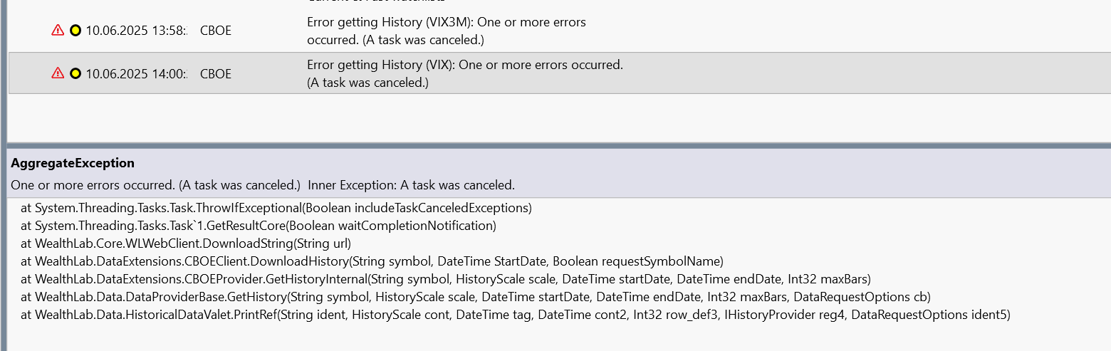Viewport: 1111px width, 351px height.
Task: Click the DataProviderBase.GetHistory stack trace line
Action: tap(475, 296)
